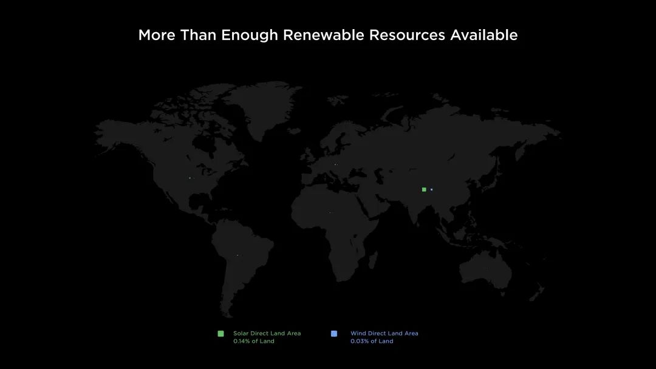Click the blue wind square on Asia
656x369 pixels.
(431, 189)
